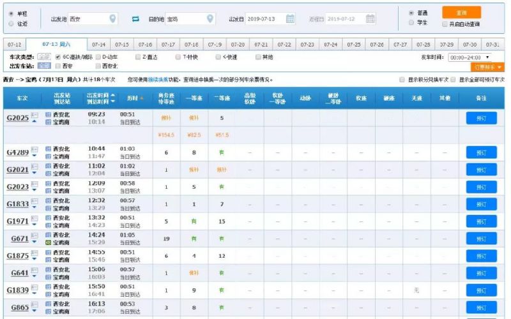
Task: Open train number G641 link
Action: 20,273
